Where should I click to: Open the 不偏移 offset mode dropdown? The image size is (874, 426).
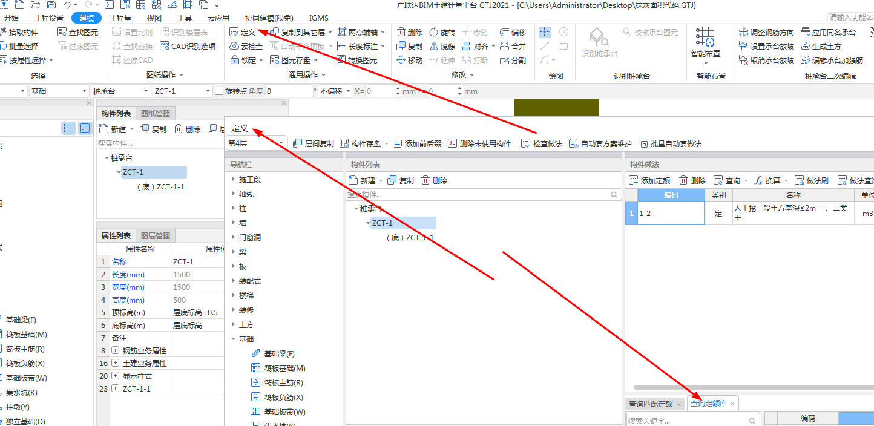[x=335, y=91]
